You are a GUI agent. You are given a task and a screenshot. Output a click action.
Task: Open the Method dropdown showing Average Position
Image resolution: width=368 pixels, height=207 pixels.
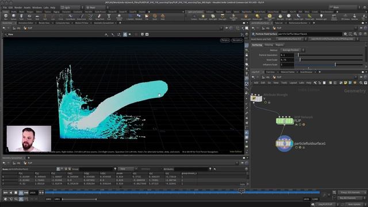292,50
